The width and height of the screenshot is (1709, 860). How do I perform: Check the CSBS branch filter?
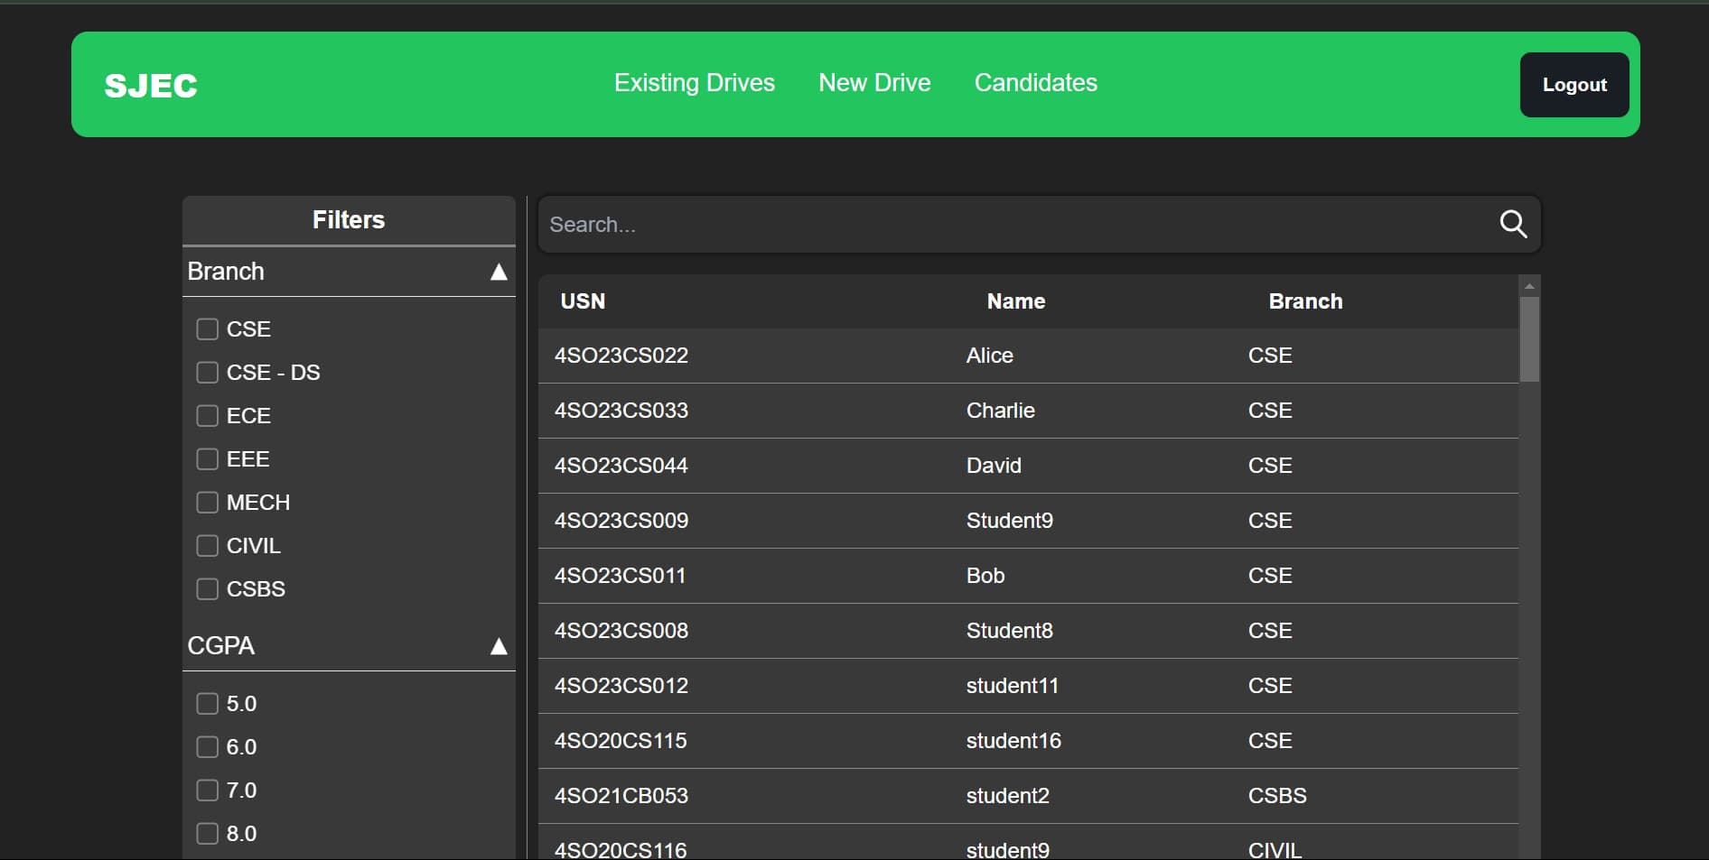(x=208, y=588)
